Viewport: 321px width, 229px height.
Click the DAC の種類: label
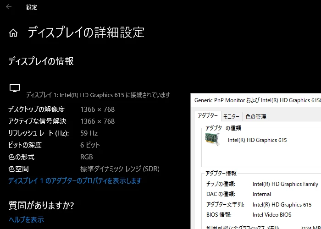pos(221,194)
